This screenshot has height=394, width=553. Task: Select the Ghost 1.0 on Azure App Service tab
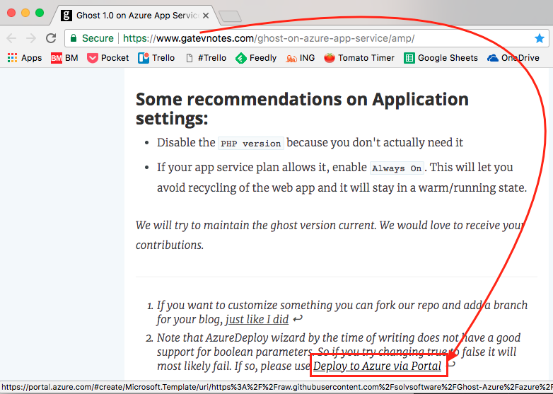[x=136, y=16]
